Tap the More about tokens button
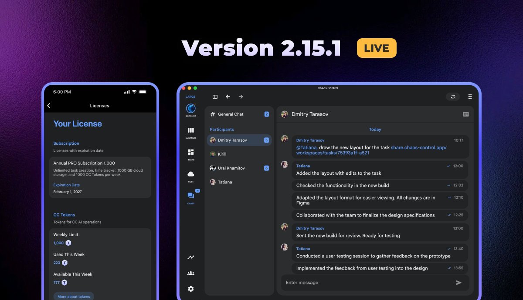The image size is (523, 300). [74, 297]
